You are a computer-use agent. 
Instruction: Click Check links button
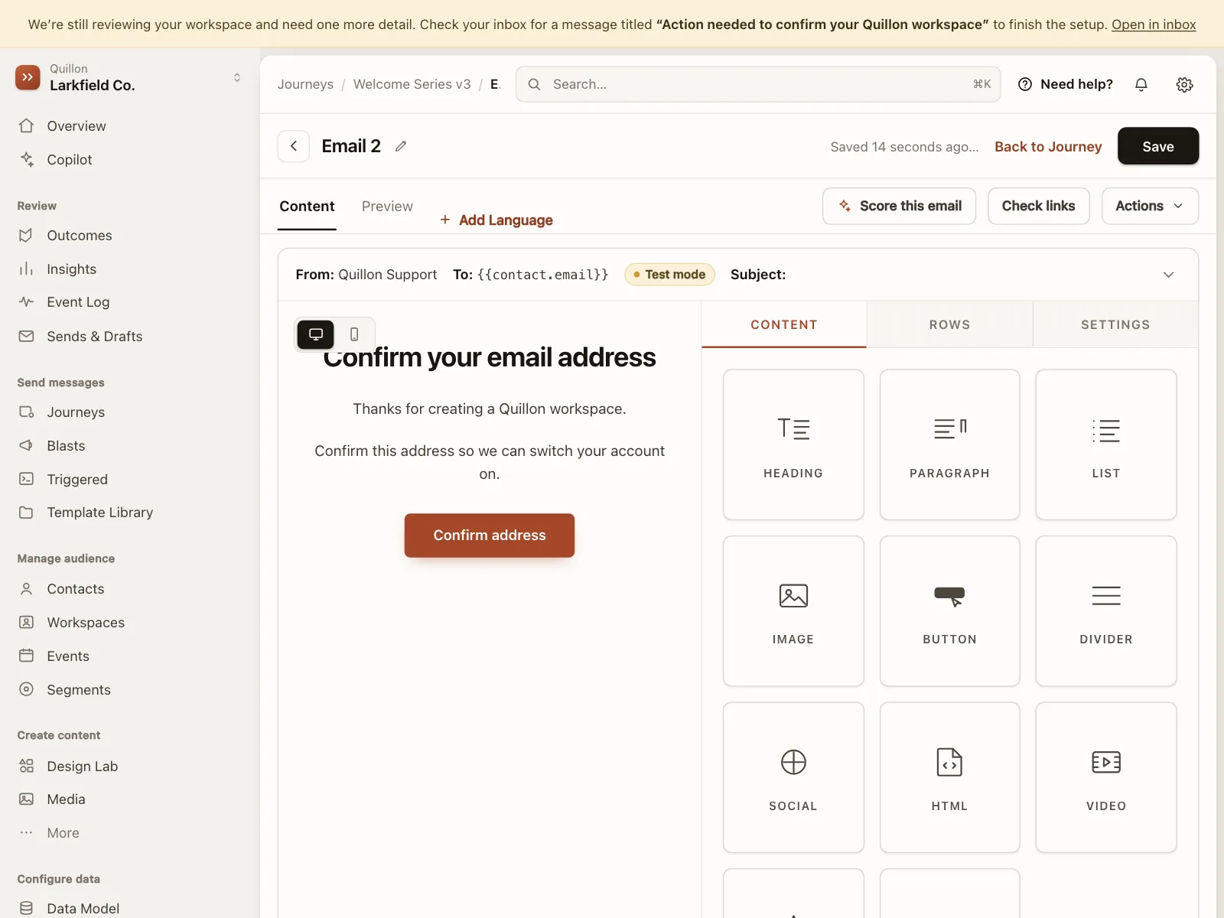pos(1039,206)
